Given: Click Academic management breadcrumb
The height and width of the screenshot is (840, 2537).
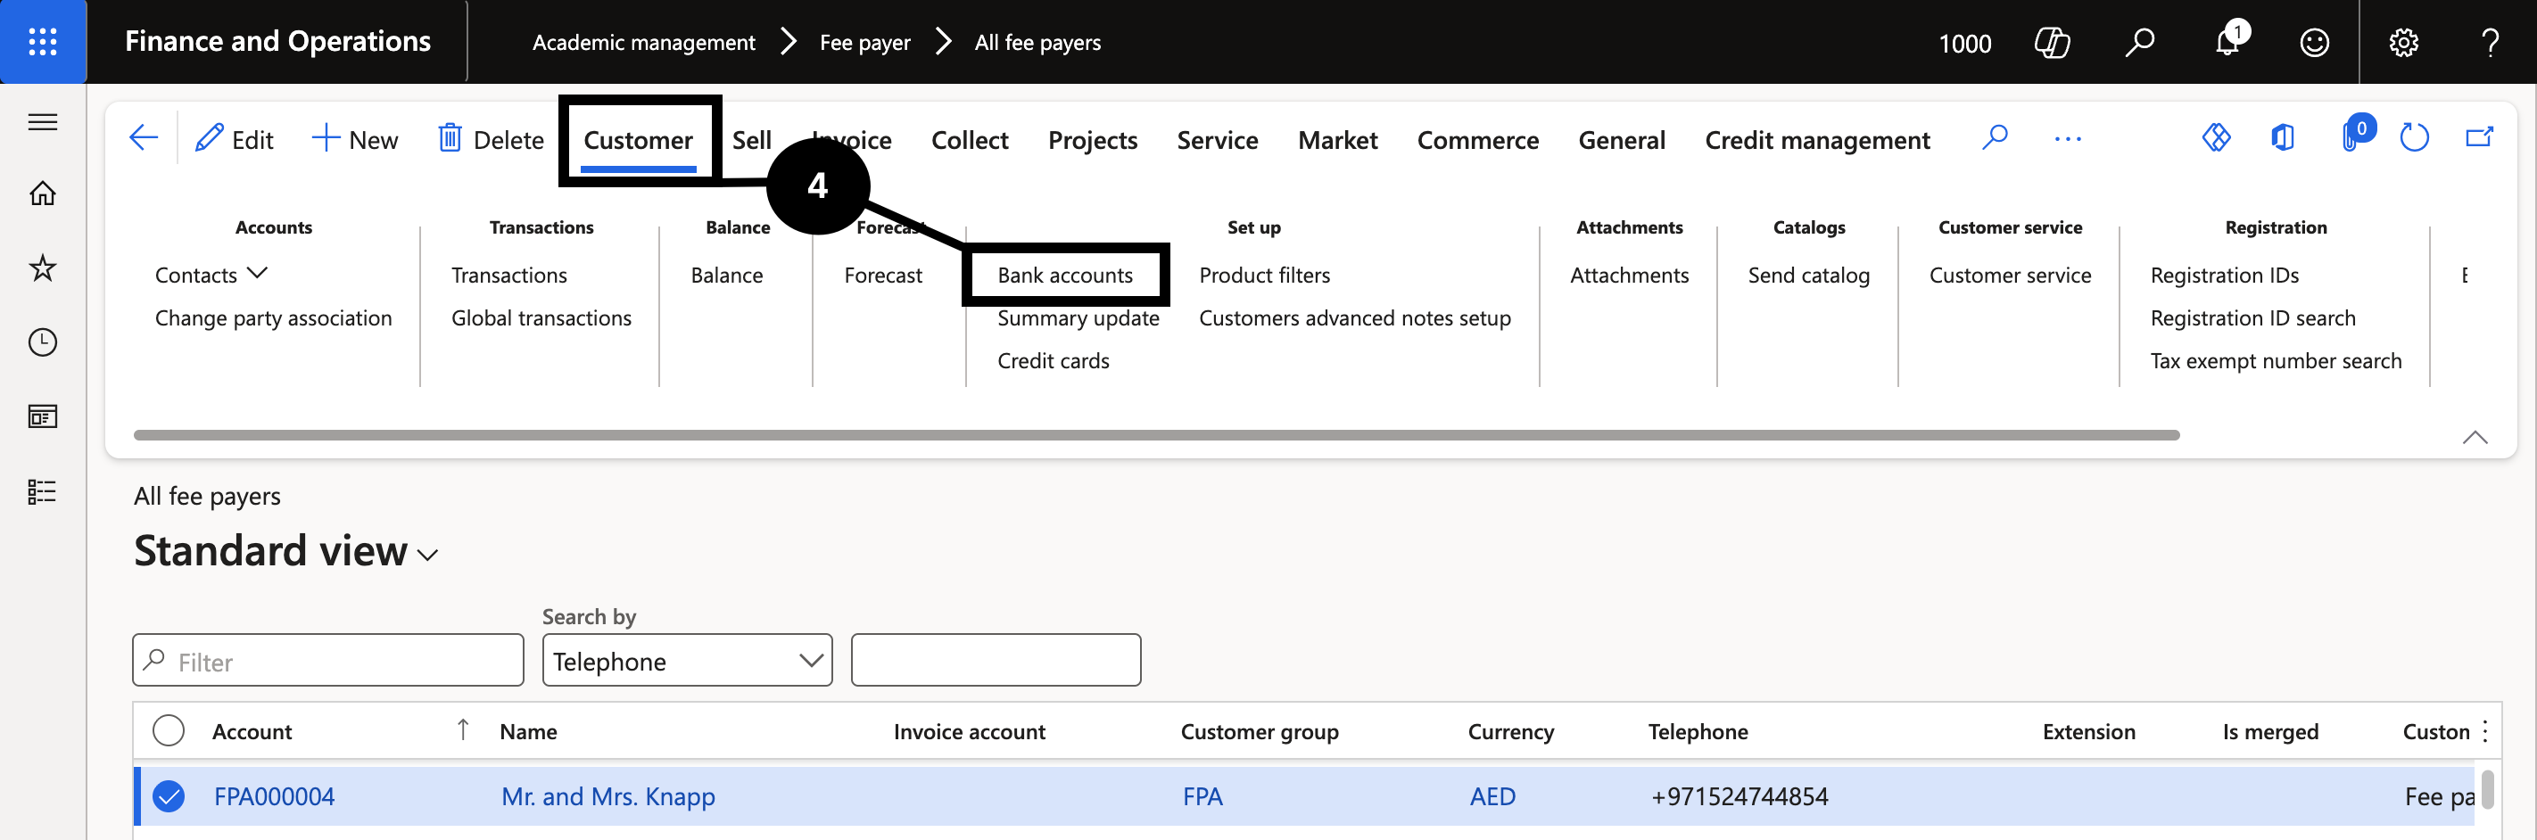Looking at the screenshot, I should pos(643,42).
